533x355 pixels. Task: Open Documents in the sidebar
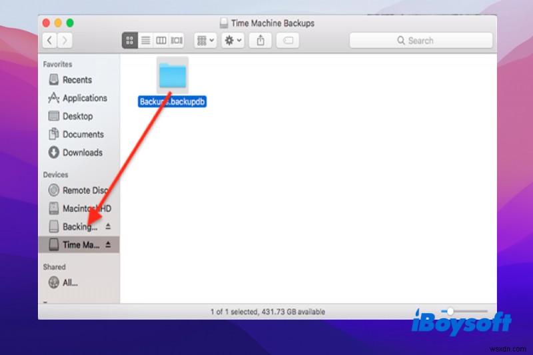79,135
